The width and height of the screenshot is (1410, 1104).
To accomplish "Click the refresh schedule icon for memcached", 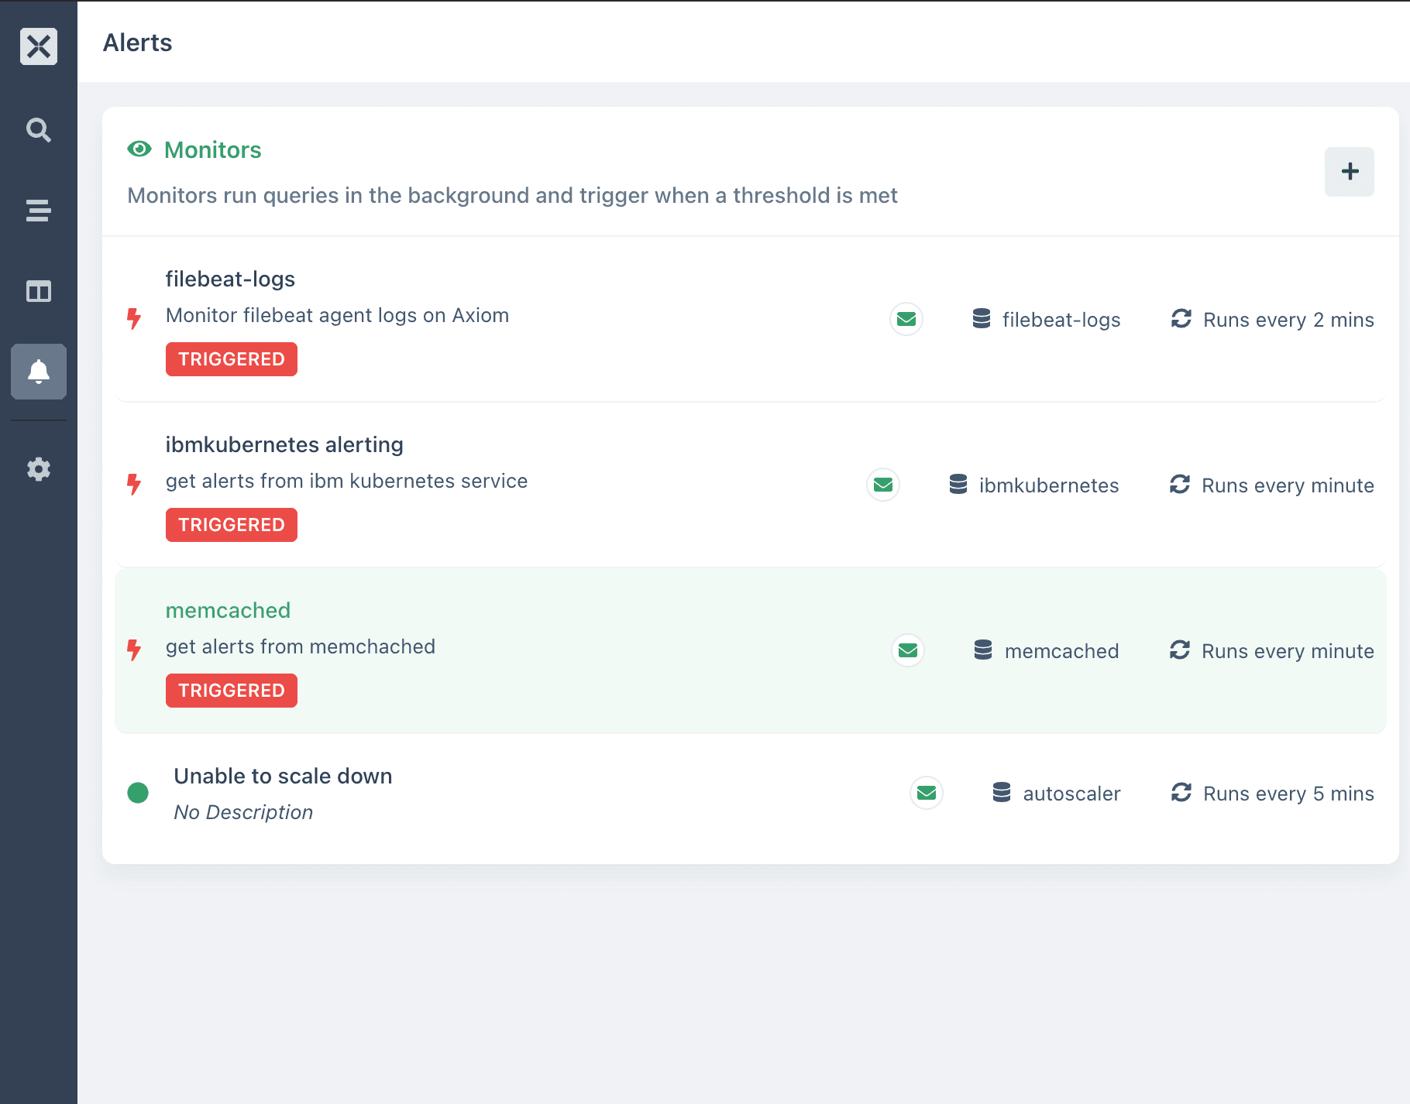I will 1180,651.
